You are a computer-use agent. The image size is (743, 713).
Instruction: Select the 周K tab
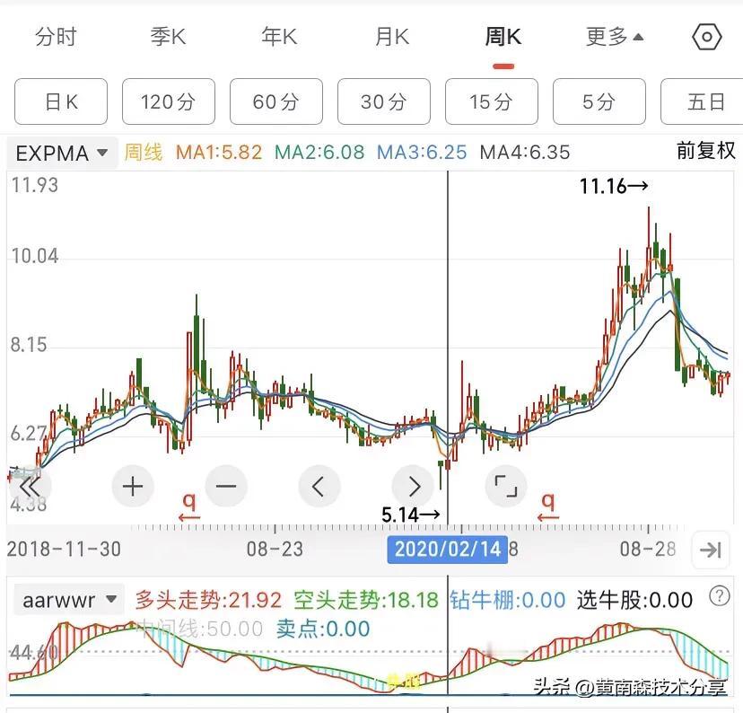point(503,37)
